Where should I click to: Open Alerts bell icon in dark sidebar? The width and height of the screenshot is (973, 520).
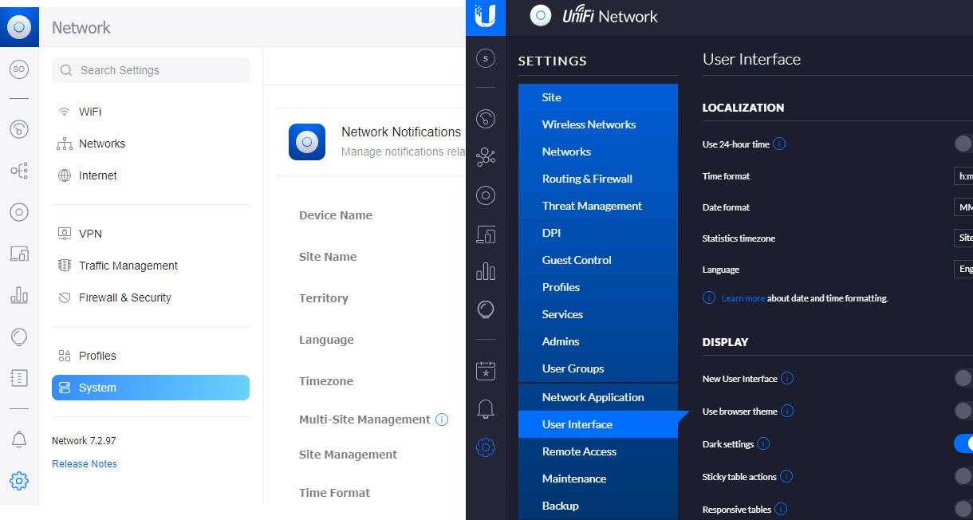(486, 409)
